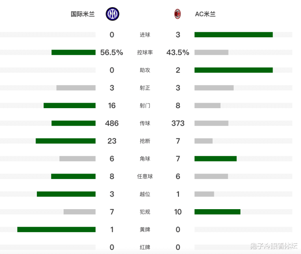The image size is (301, 254).
Task: Click Inter's green 黄牌 bar
Action: click(x=56, y=229)
